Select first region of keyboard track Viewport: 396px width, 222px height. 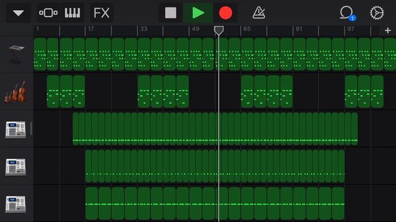pyautogui.click(x=40, y=54)
